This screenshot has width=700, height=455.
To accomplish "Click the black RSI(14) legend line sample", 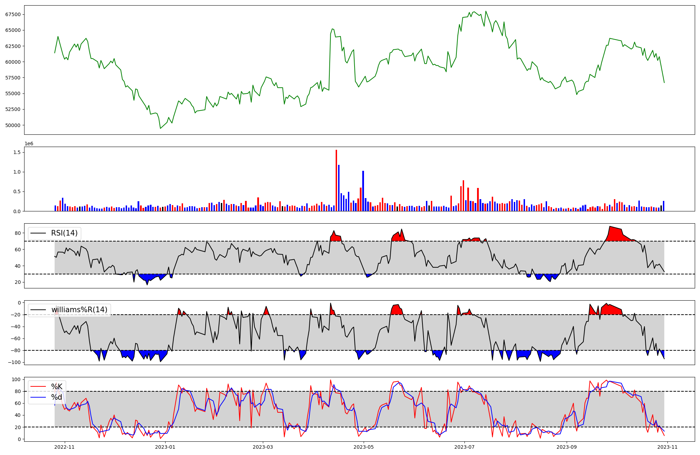I will 38,233.
